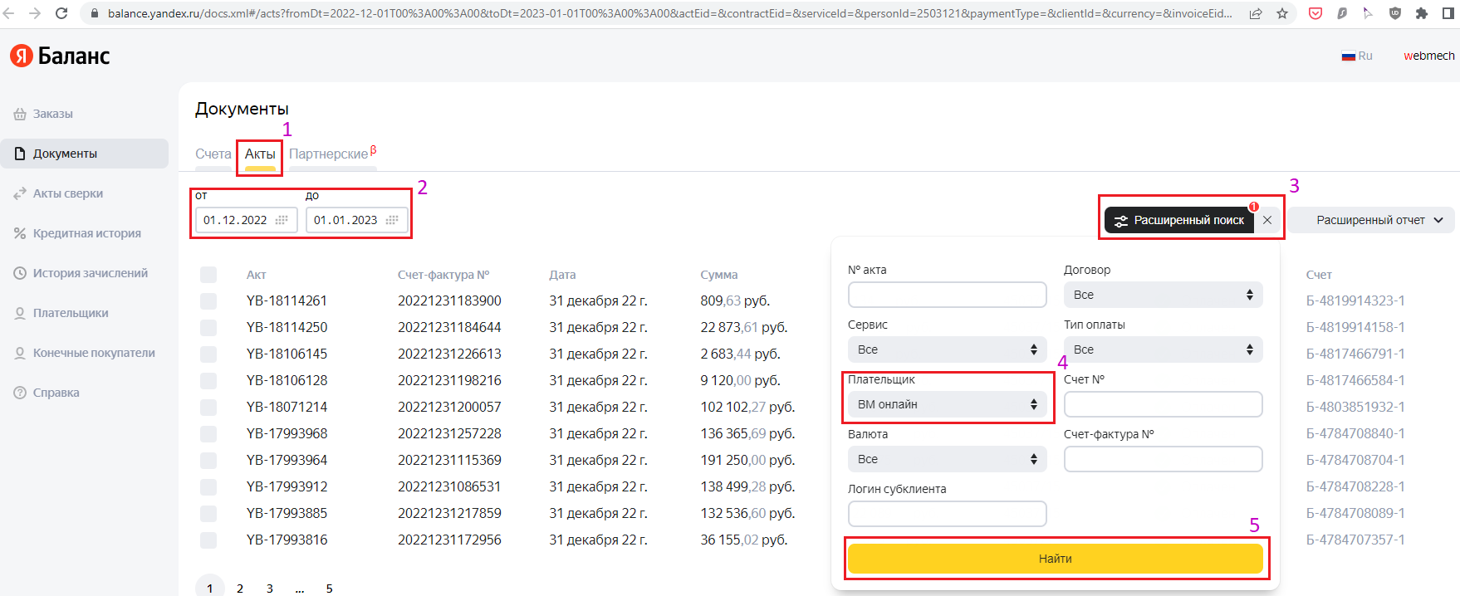Open Акты сверки in the sidebar

tap(68, 193)
